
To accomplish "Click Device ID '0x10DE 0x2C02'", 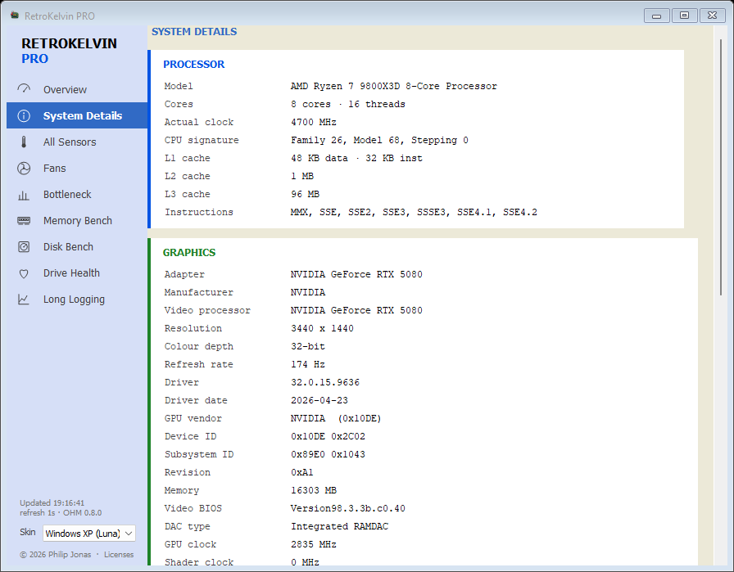I will click(x=328, y=436).
